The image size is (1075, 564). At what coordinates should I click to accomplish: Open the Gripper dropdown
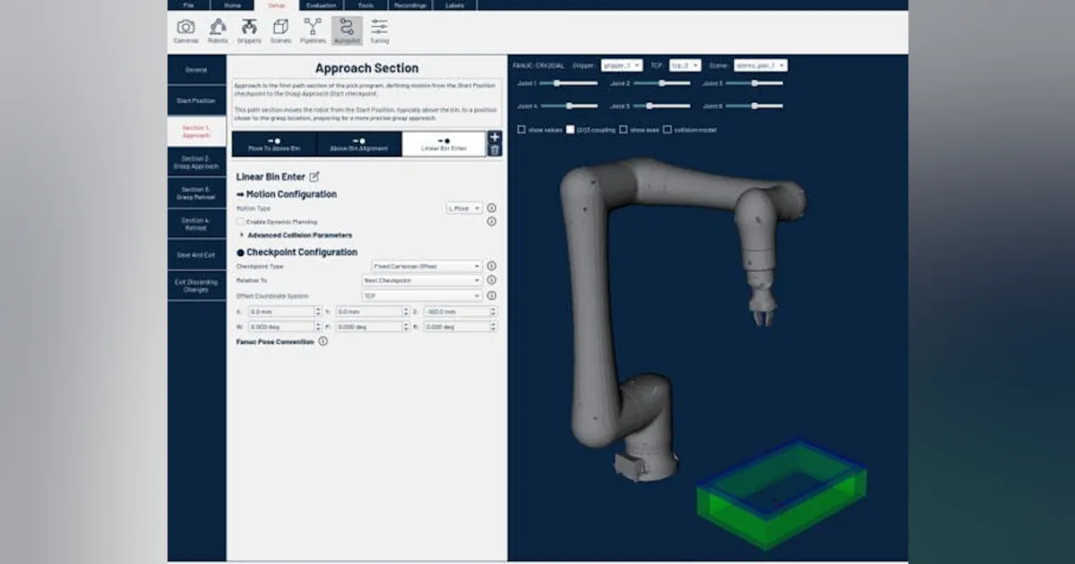coord(621,65)
